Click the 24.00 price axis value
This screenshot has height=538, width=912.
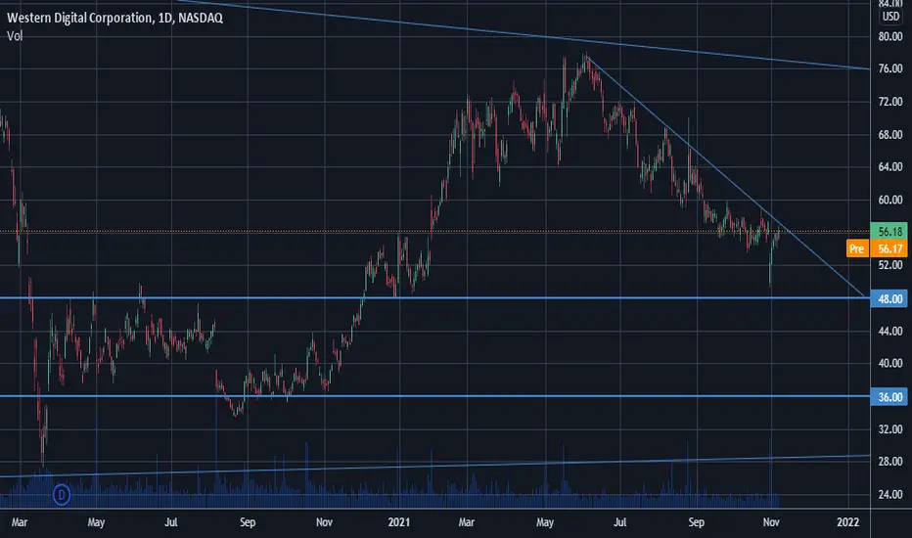click(889, 494)
